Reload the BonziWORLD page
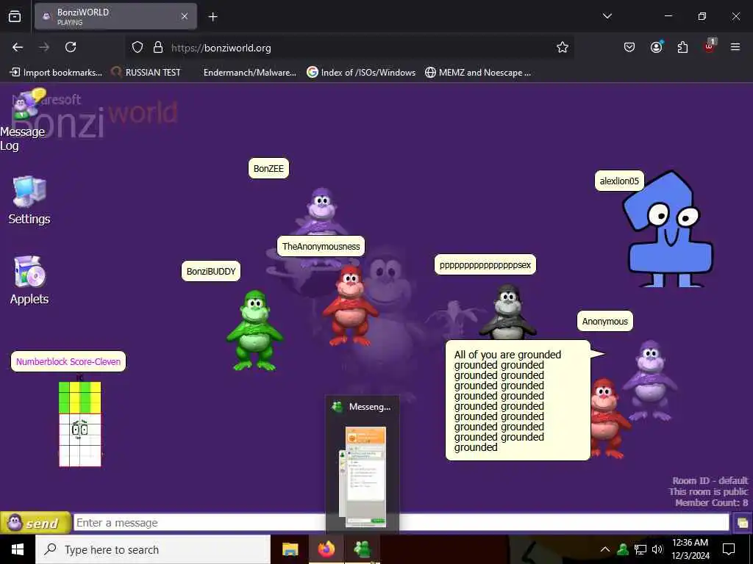The image size is (753, 564). click(71, 47)
